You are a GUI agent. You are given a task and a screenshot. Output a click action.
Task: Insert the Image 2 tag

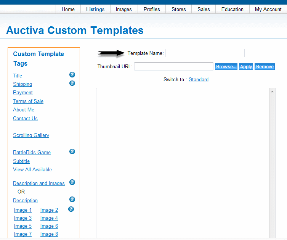49,210
